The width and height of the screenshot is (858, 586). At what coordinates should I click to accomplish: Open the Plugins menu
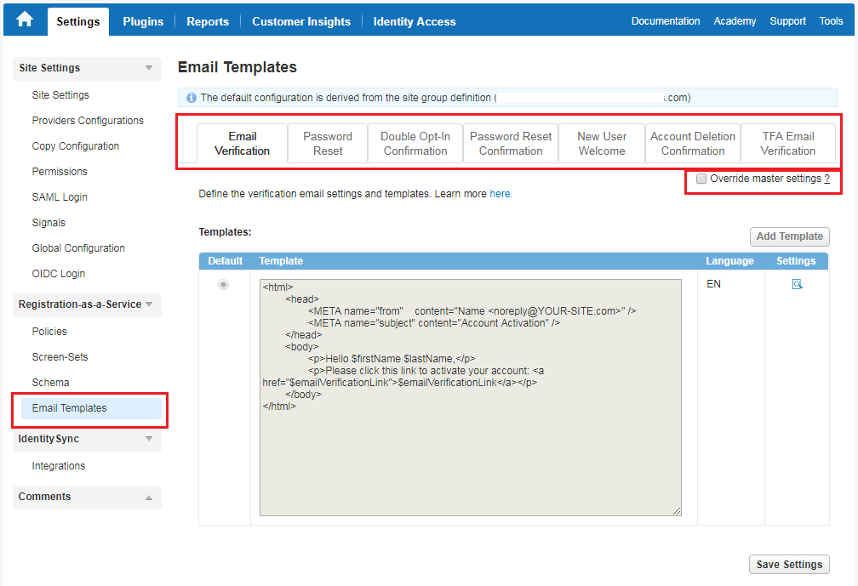coord(142,20)
